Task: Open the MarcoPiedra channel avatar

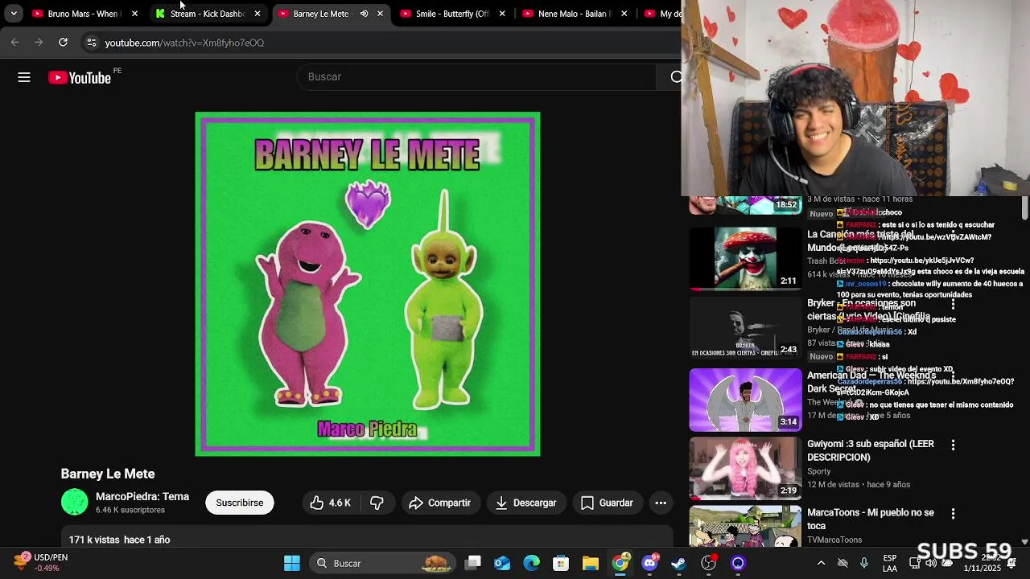Action: click(75, 503)
